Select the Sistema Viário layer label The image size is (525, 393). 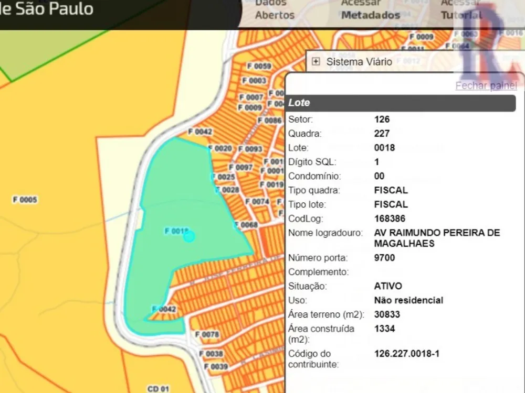[359, 62]
